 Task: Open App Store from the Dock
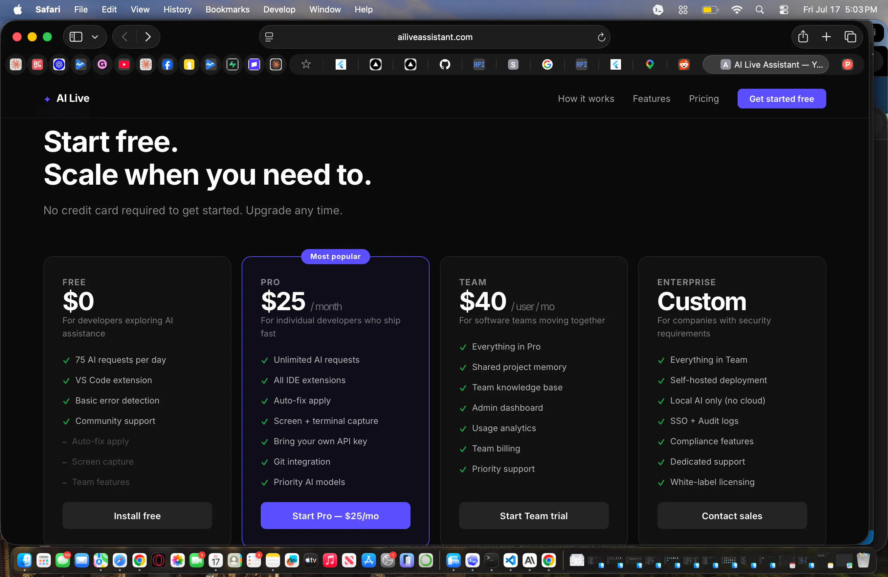[x=368, y=560]
